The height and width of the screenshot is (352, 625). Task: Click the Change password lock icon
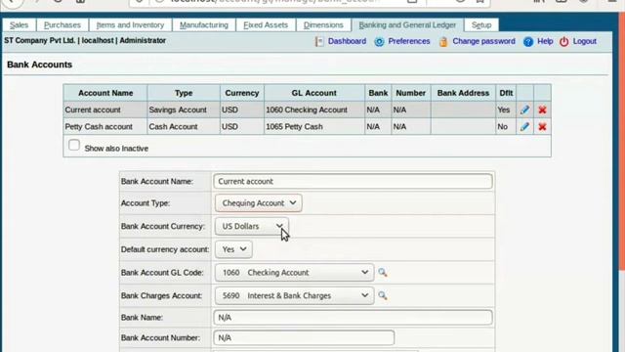(443, 41)
